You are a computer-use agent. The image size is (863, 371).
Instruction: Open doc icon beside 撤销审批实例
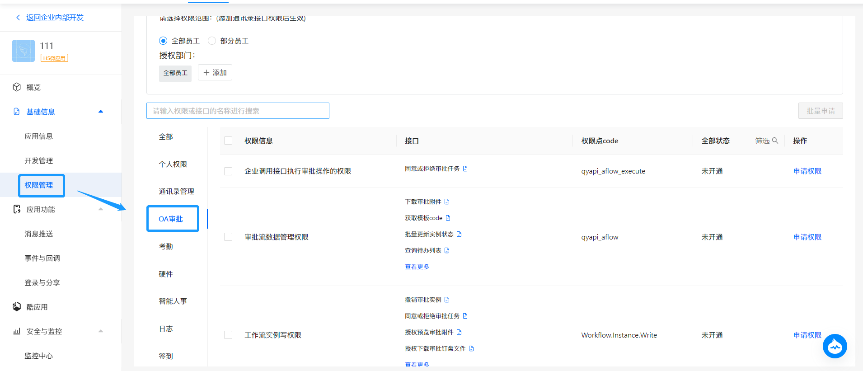point(447,300)
